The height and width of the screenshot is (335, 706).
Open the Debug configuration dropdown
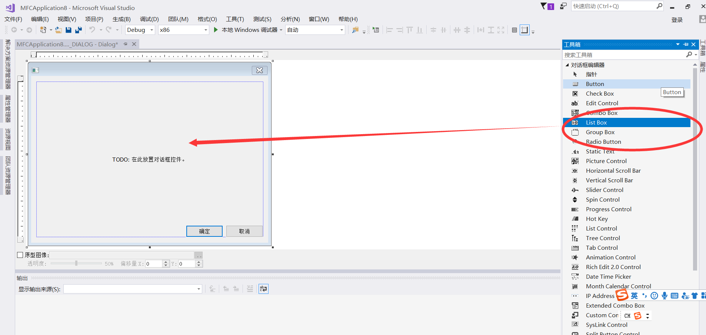tap(140, 30)
